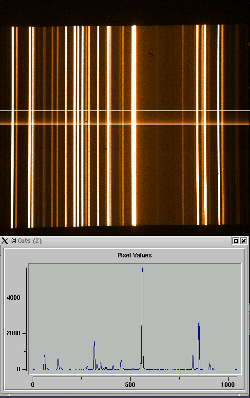Click the small dark blemish in the image
This screenshot has width=250, height=398.
[151, 54]
